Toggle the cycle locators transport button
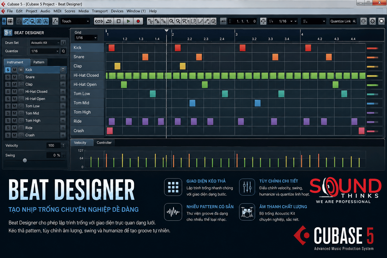 tap(99, 21)
